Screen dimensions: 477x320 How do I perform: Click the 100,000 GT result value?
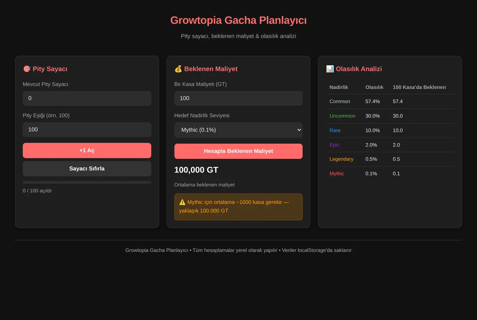[x=196, y=170]
